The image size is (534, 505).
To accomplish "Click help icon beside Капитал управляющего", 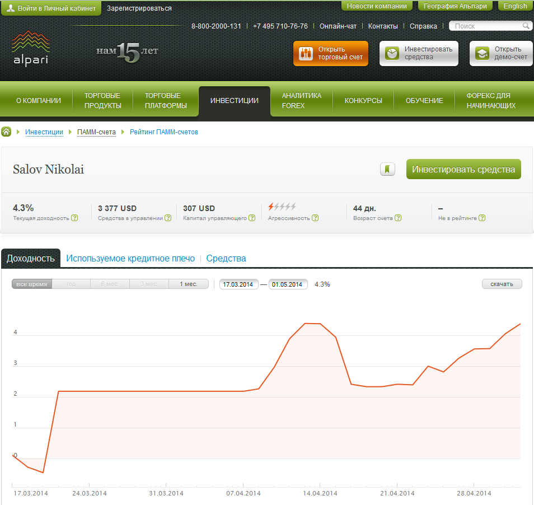I will (x=252, y=218).
